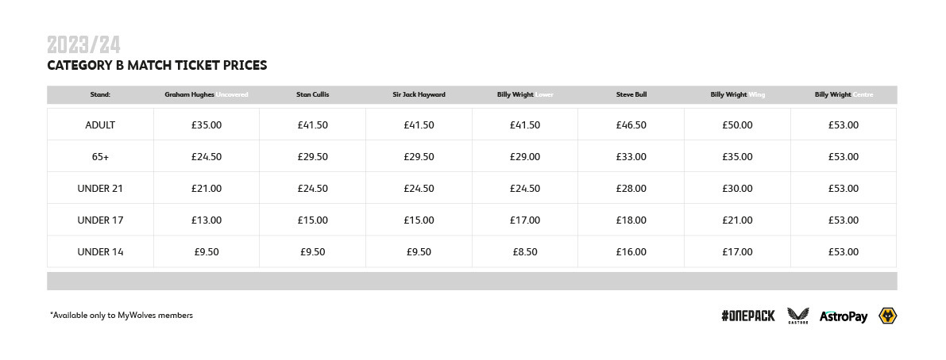
Task: Click the 65+ Graham Hughes price £24.50
Action: [x=207, y=156]
